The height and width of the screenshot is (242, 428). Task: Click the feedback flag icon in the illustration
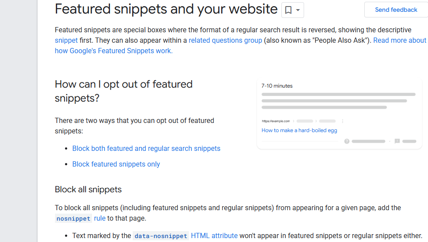397,141
